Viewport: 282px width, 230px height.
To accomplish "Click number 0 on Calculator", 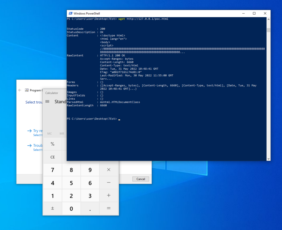I will (71, 209).
